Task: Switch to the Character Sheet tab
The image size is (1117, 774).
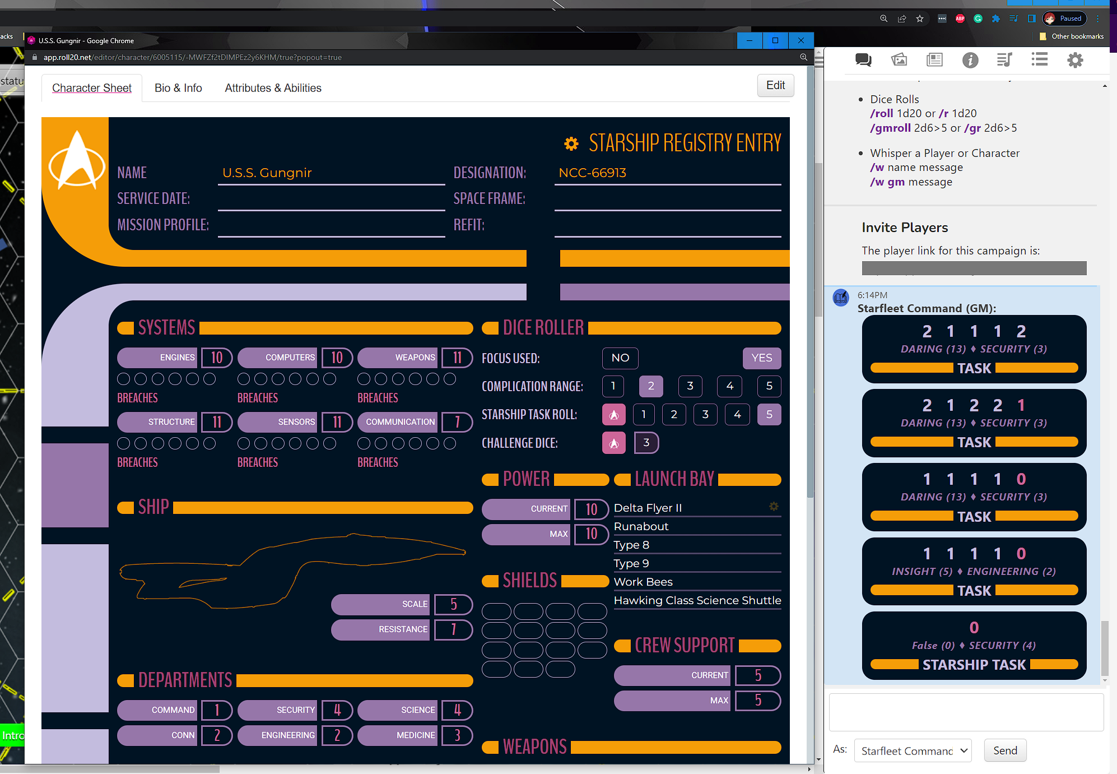Action: (x=92, y=88)
